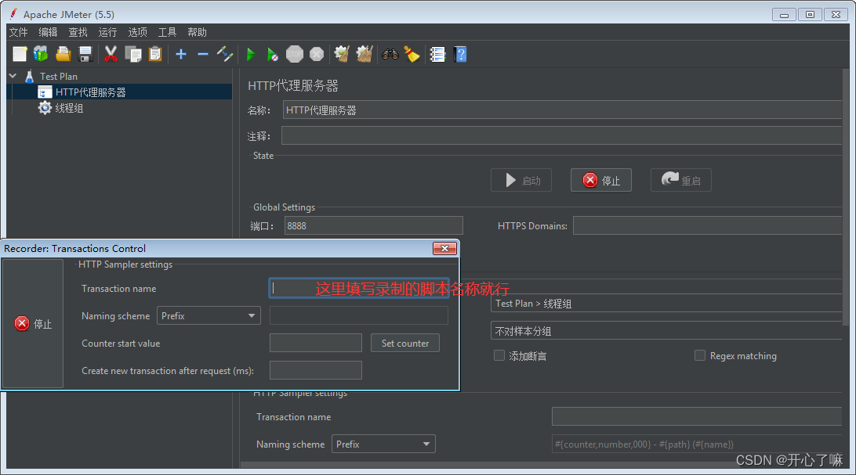Image resolution: width=856 pixels, height=475 pixels.
Task: Click the Reset search icon
Action: coord(412,54)
